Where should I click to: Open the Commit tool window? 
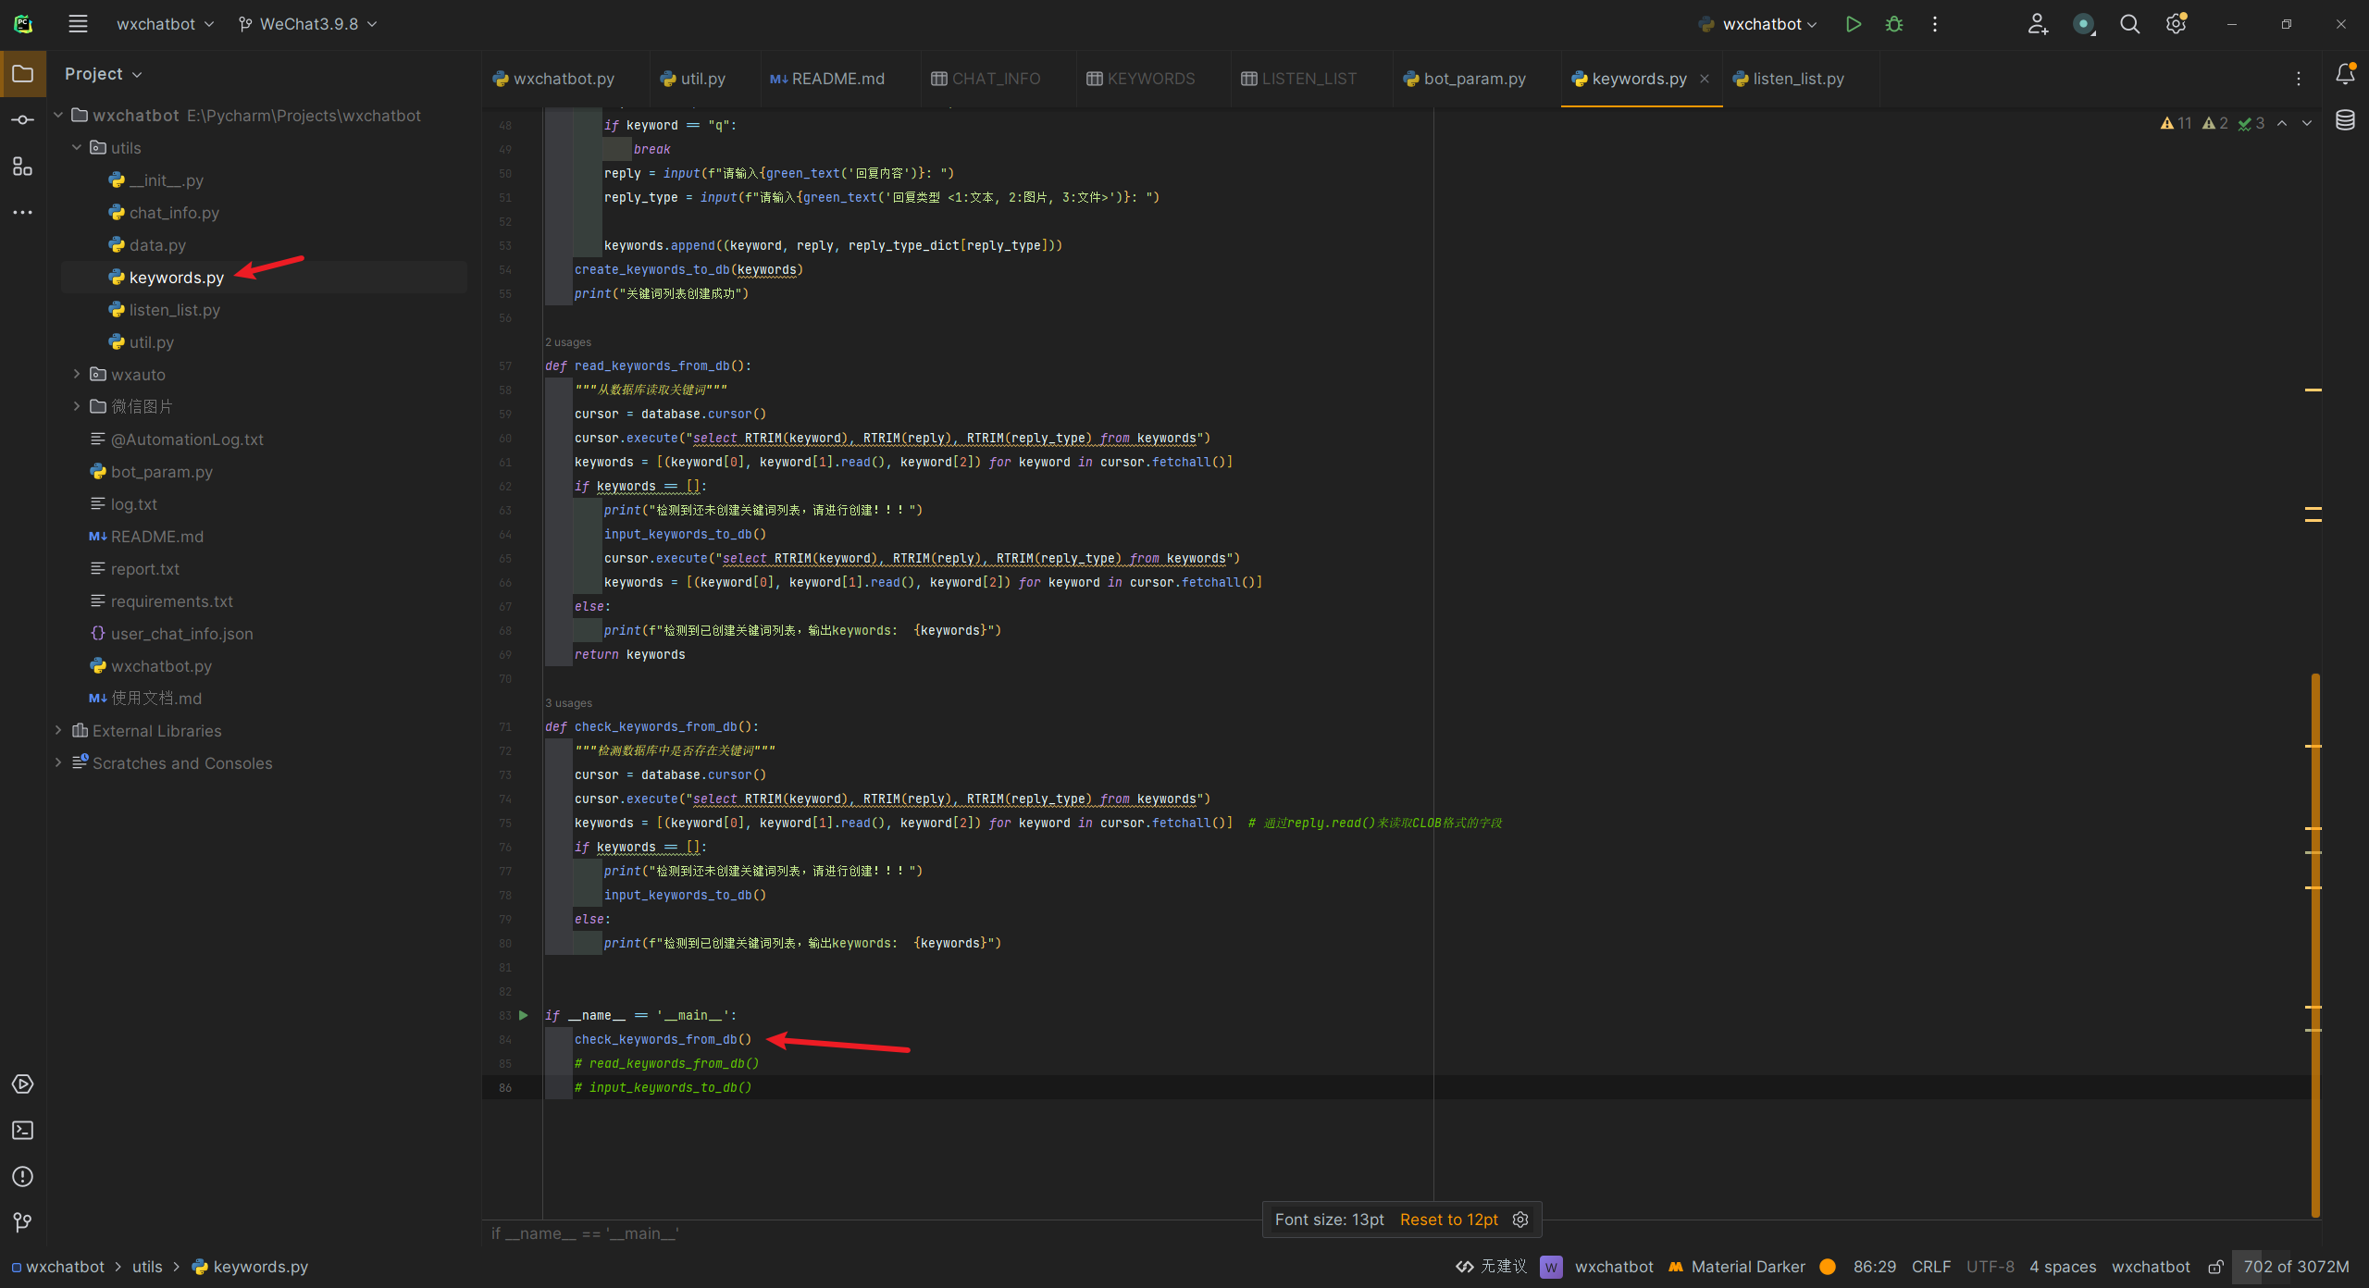(x=23, y=120)
